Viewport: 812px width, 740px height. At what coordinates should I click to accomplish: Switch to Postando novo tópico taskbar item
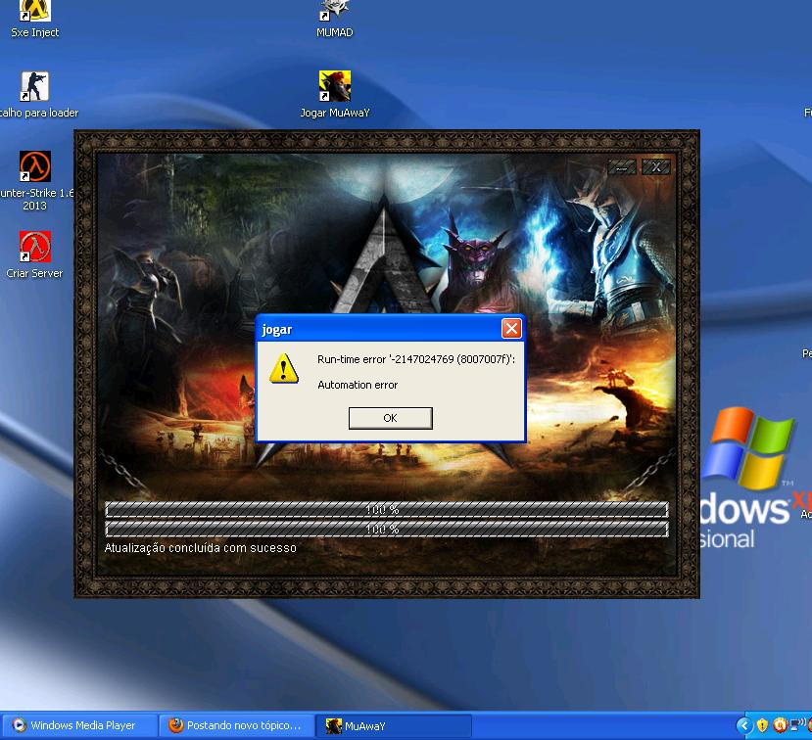tap(239, 725)
